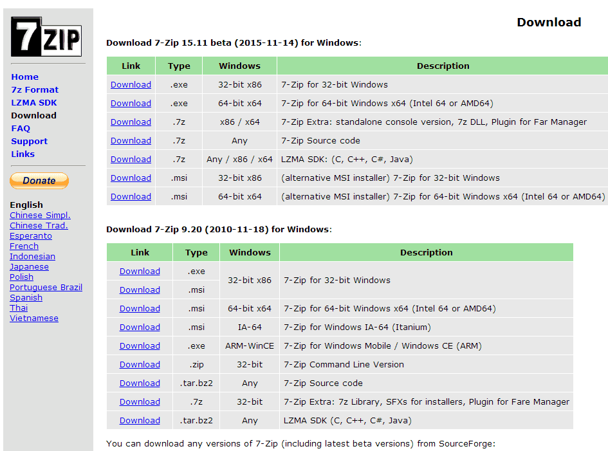
Task: Click 'Windows' header of the 9.20 table
Action: pos(250,252)
